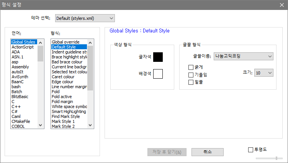
Task: Open the font size dropdown showing 10
Action: click(263, 73)
